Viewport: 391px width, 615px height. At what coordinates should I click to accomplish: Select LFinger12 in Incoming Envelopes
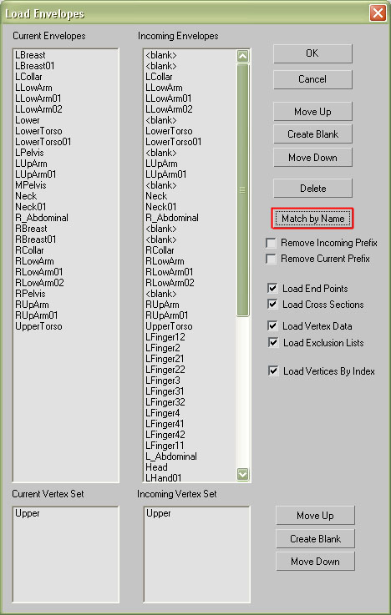coord(165,337)
